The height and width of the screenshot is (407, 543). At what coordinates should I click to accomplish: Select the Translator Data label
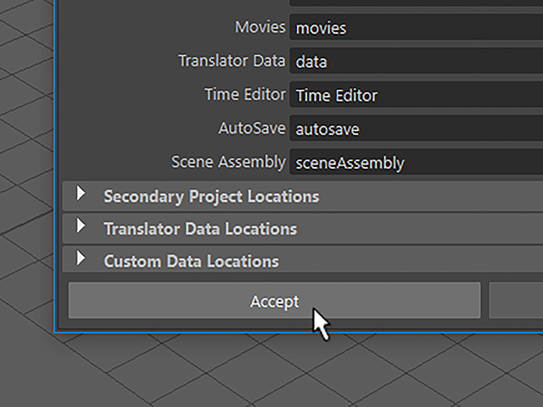click(x=232, y=60)
